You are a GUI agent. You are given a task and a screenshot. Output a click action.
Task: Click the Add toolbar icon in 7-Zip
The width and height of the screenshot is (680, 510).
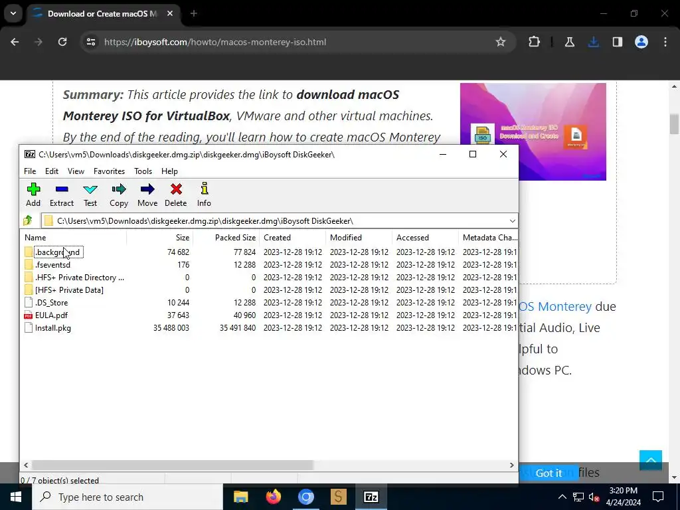pyautogui.click(x=33, y=195)
